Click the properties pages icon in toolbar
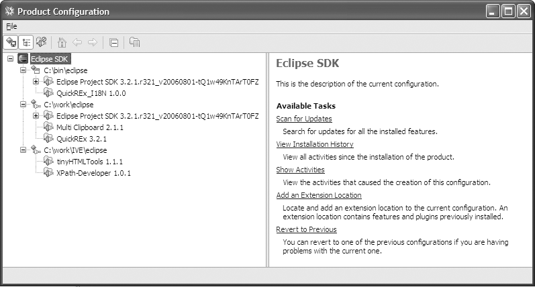The height and width of the screenshot is (287, 535). tap(134, 42)
